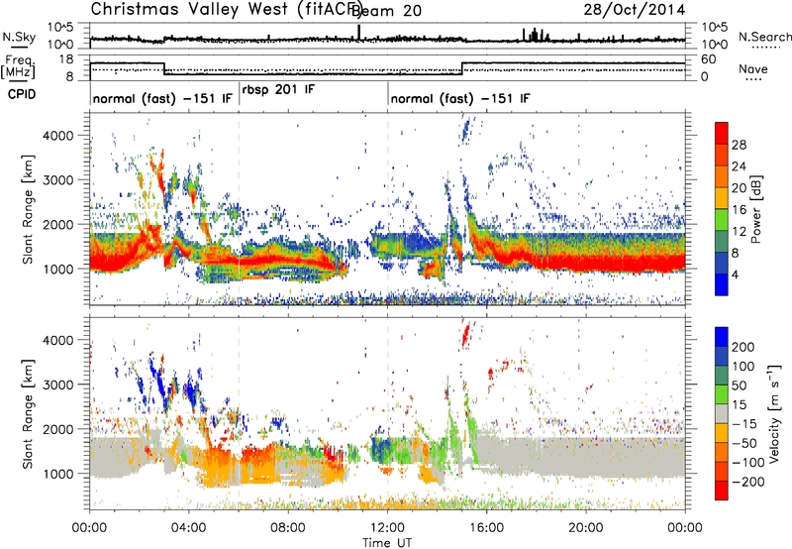Click the '10^5' label on the left noise axis
The image size is (792, 549).
click(x=60, y=27)
